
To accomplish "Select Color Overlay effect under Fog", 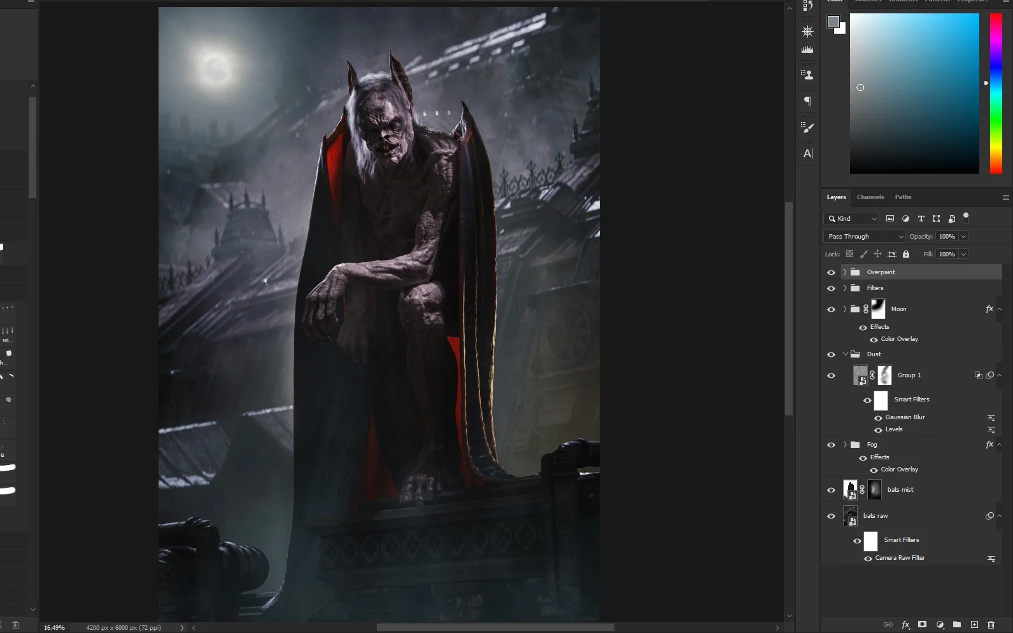I will pos(899,470).
